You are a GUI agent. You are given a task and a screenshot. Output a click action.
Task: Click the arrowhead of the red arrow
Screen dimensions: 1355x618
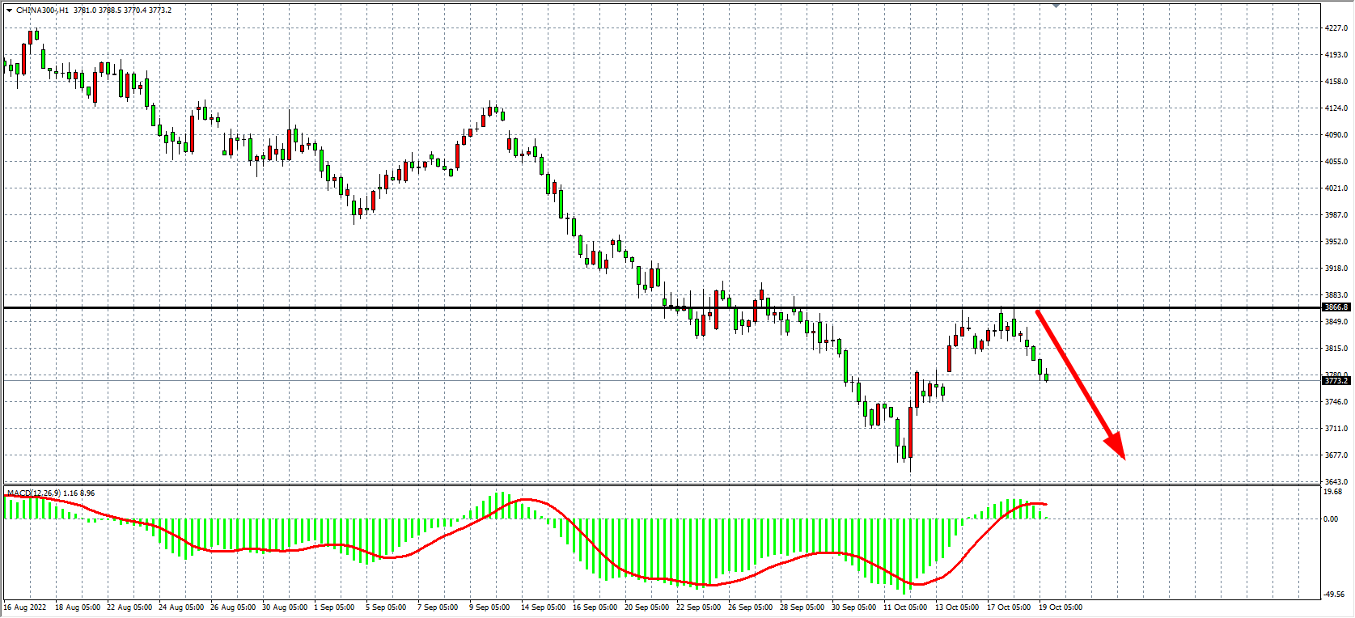click(1116, 447)
